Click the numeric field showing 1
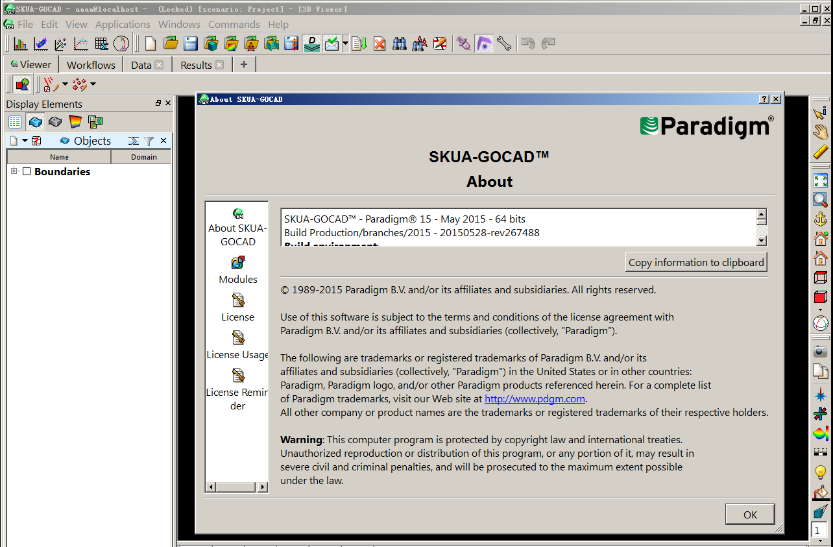This screenshot has width=833, height=547. coord(819,530)
